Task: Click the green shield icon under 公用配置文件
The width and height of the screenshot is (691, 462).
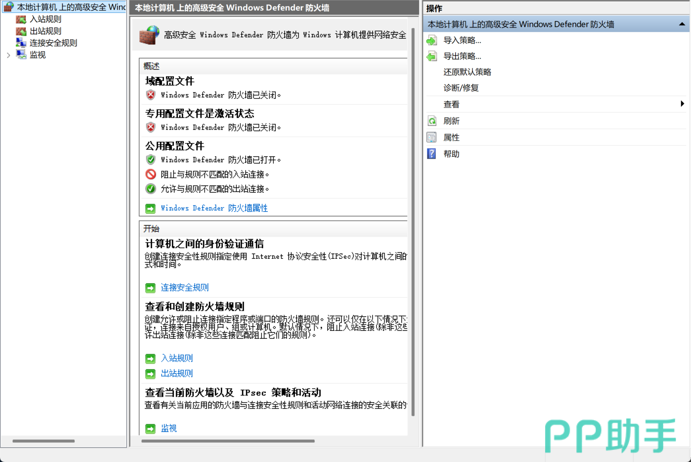Action: [x=151, y=160]
